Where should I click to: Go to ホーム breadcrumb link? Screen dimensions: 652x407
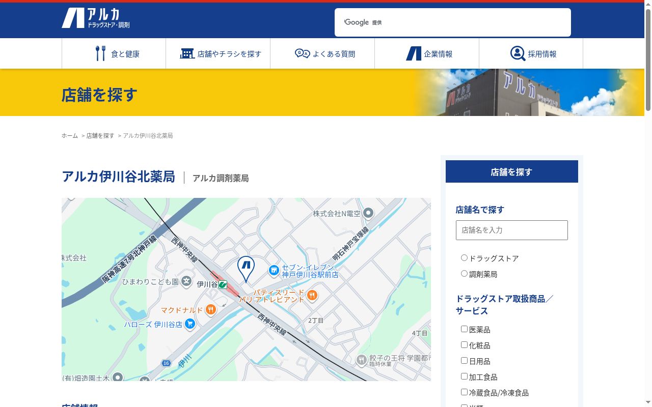pos(70,136)
